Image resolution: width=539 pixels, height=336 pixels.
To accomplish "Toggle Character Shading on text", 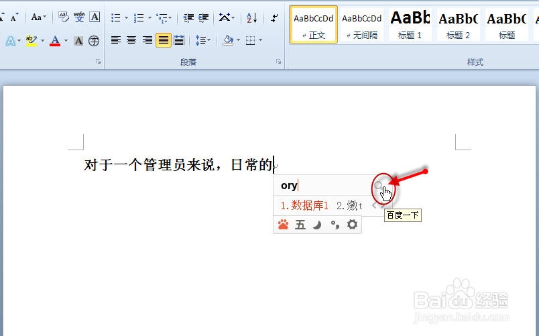I will coord(78,41).
